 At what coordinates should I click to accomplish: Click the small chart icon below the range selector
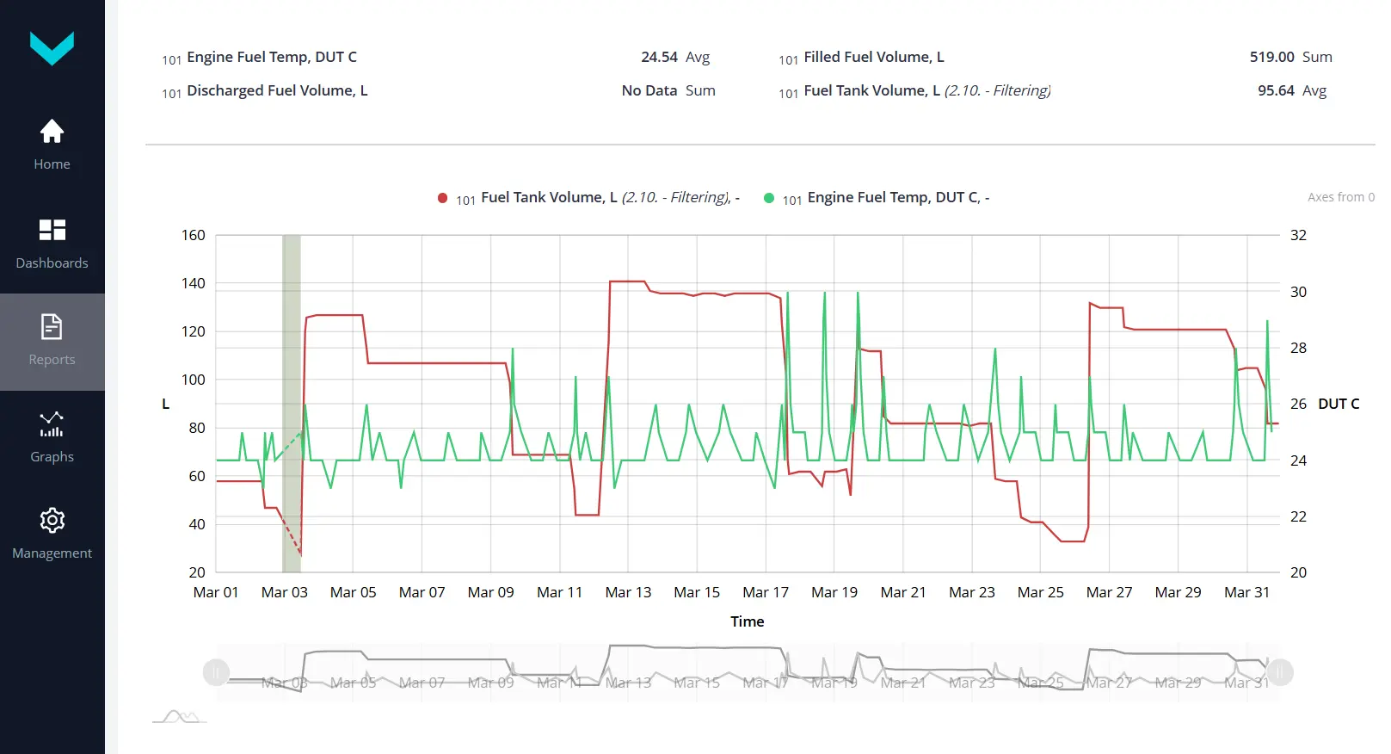[180, 716]
